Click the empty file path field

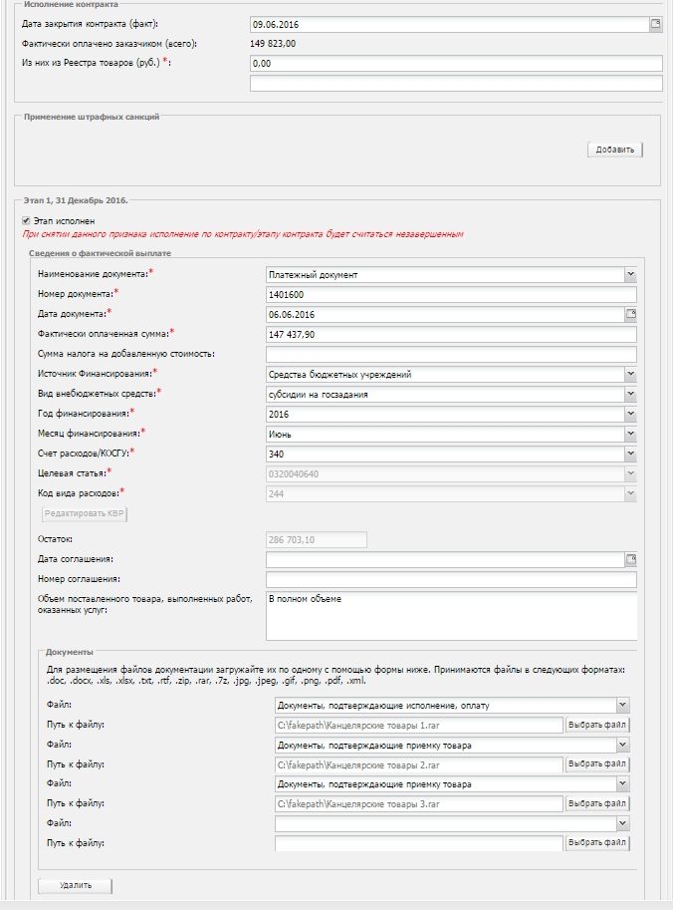pos(419,843)
